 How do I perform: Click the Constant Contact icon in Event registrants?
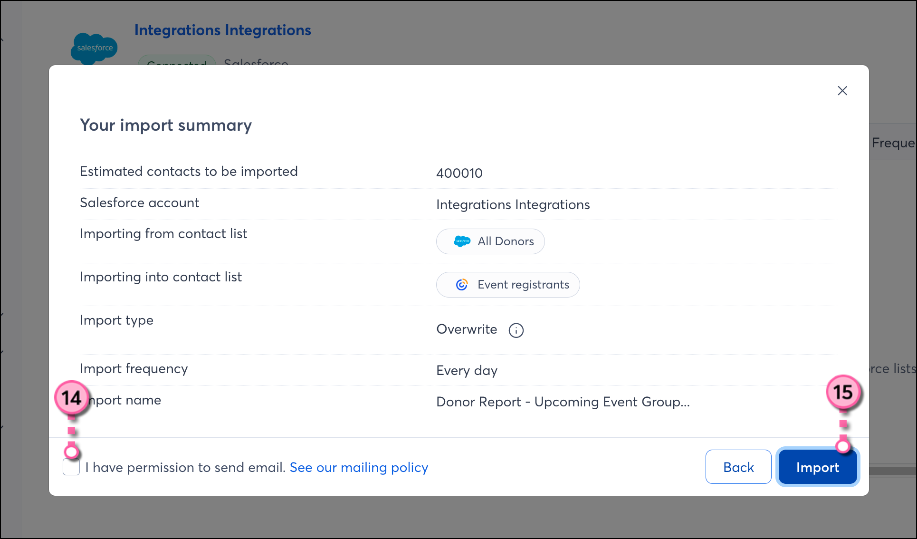click(462, 285)
